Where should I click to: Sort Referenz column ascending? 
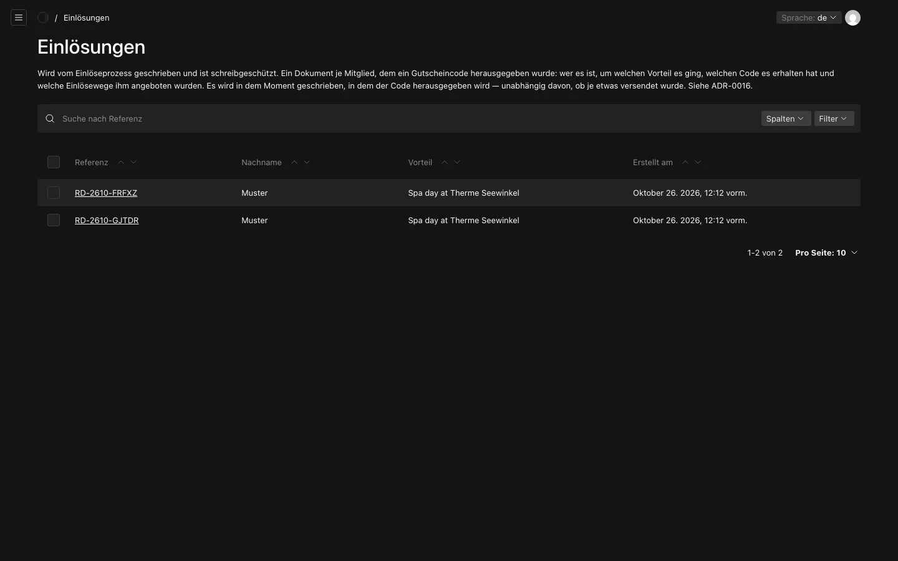tap(121, 162)
